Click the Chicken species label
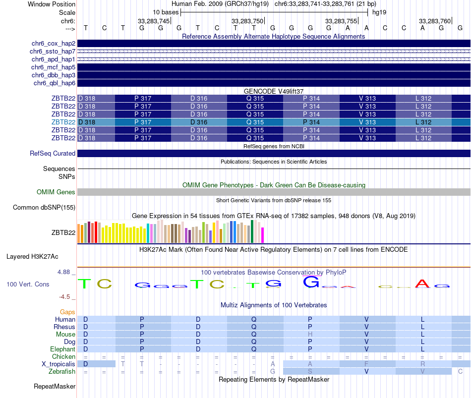The image size is (471, 398). tap(63, 356)
